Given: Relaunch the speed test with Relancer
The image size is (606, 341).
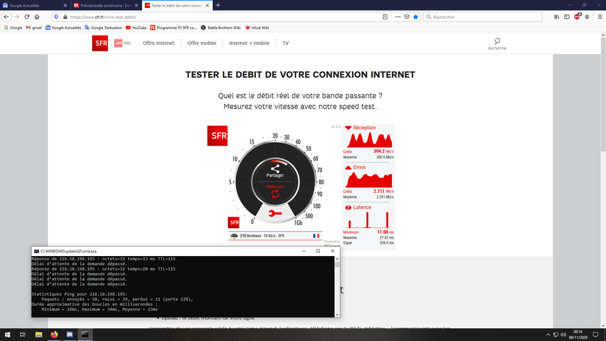Looking at the screenshot, I should point(275,191).
